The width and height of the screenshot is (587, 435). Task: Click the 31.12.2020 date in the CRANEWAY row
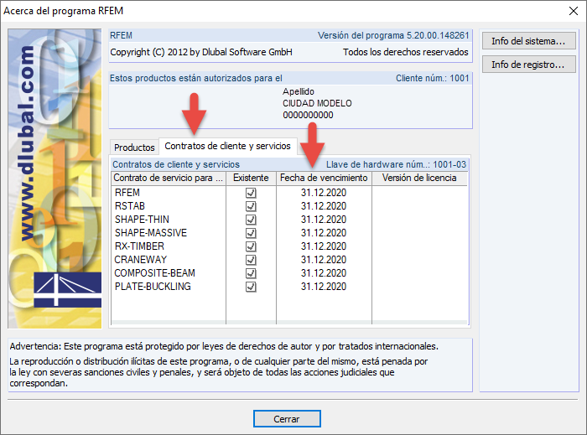click(324, 260)
